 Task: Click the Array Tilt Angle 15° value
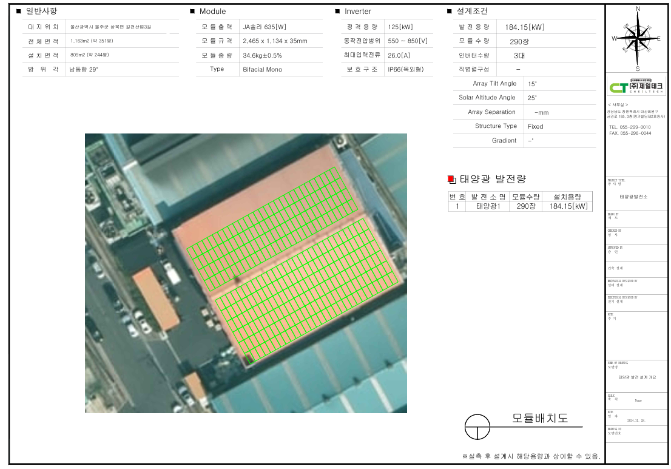(x=532, y=84)
